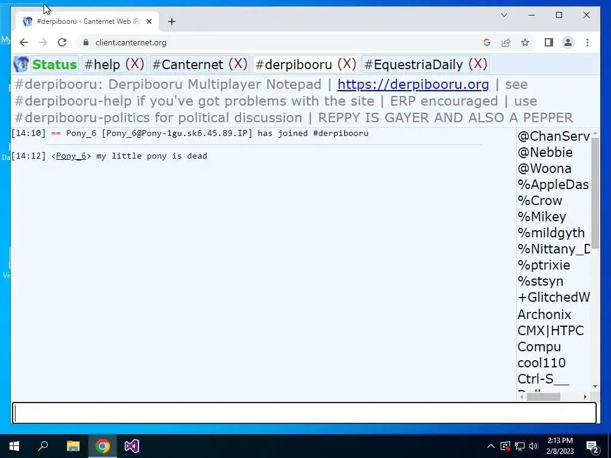Close the #help channel tab
The height and width of the screenshot is (458, 611).
click(x=134, y=64)
